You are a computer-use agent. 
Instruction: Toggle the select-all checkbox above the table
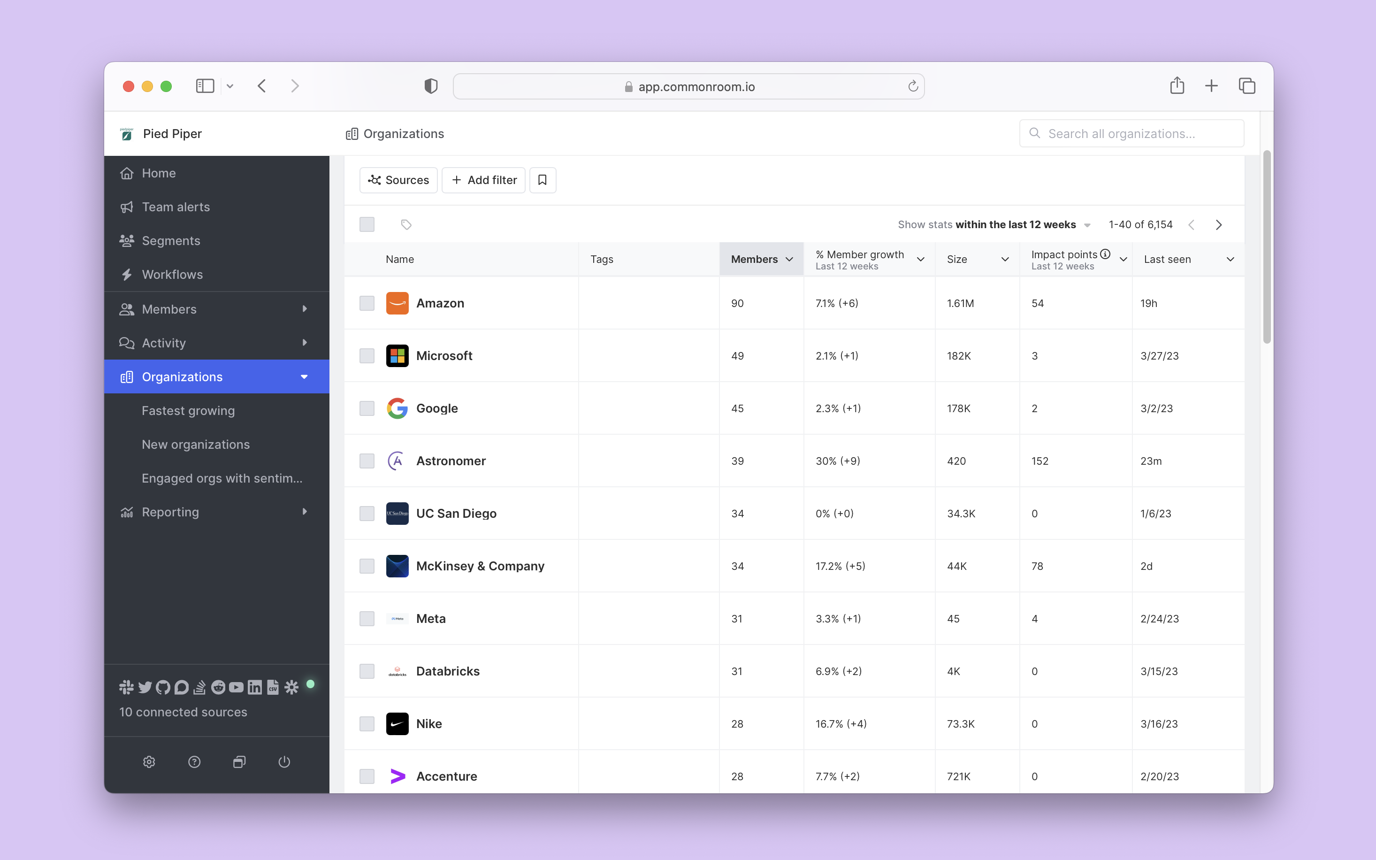pos(367,225)
